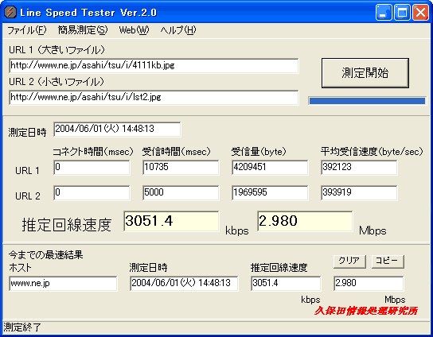The image size is (433, 337).
Task: Click the Line Speed Tester app icon
Action: tap(10, 12)
